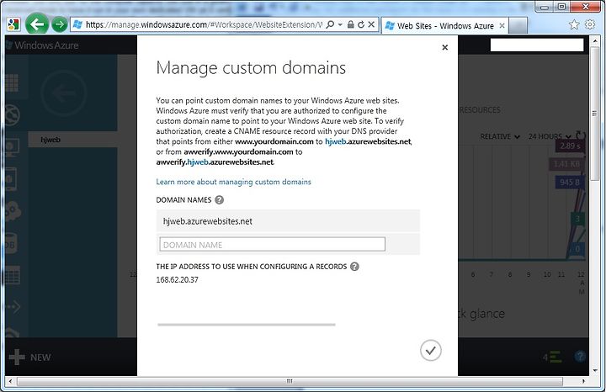
Task: Click the scroll right arrow
Action: point(583,382)
